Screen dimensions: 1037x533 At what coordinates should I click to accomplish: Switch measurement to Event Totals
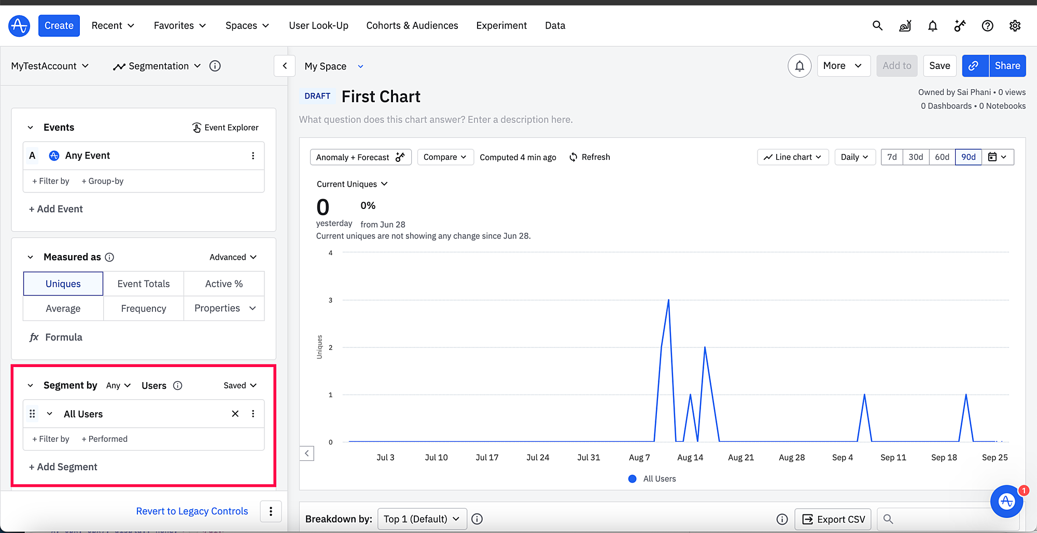(x=144, y=284)
